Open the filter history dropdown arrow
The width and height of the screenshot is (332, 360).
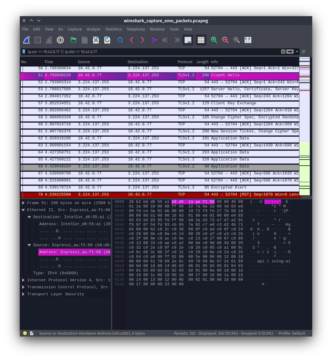[x=297, y=52]
